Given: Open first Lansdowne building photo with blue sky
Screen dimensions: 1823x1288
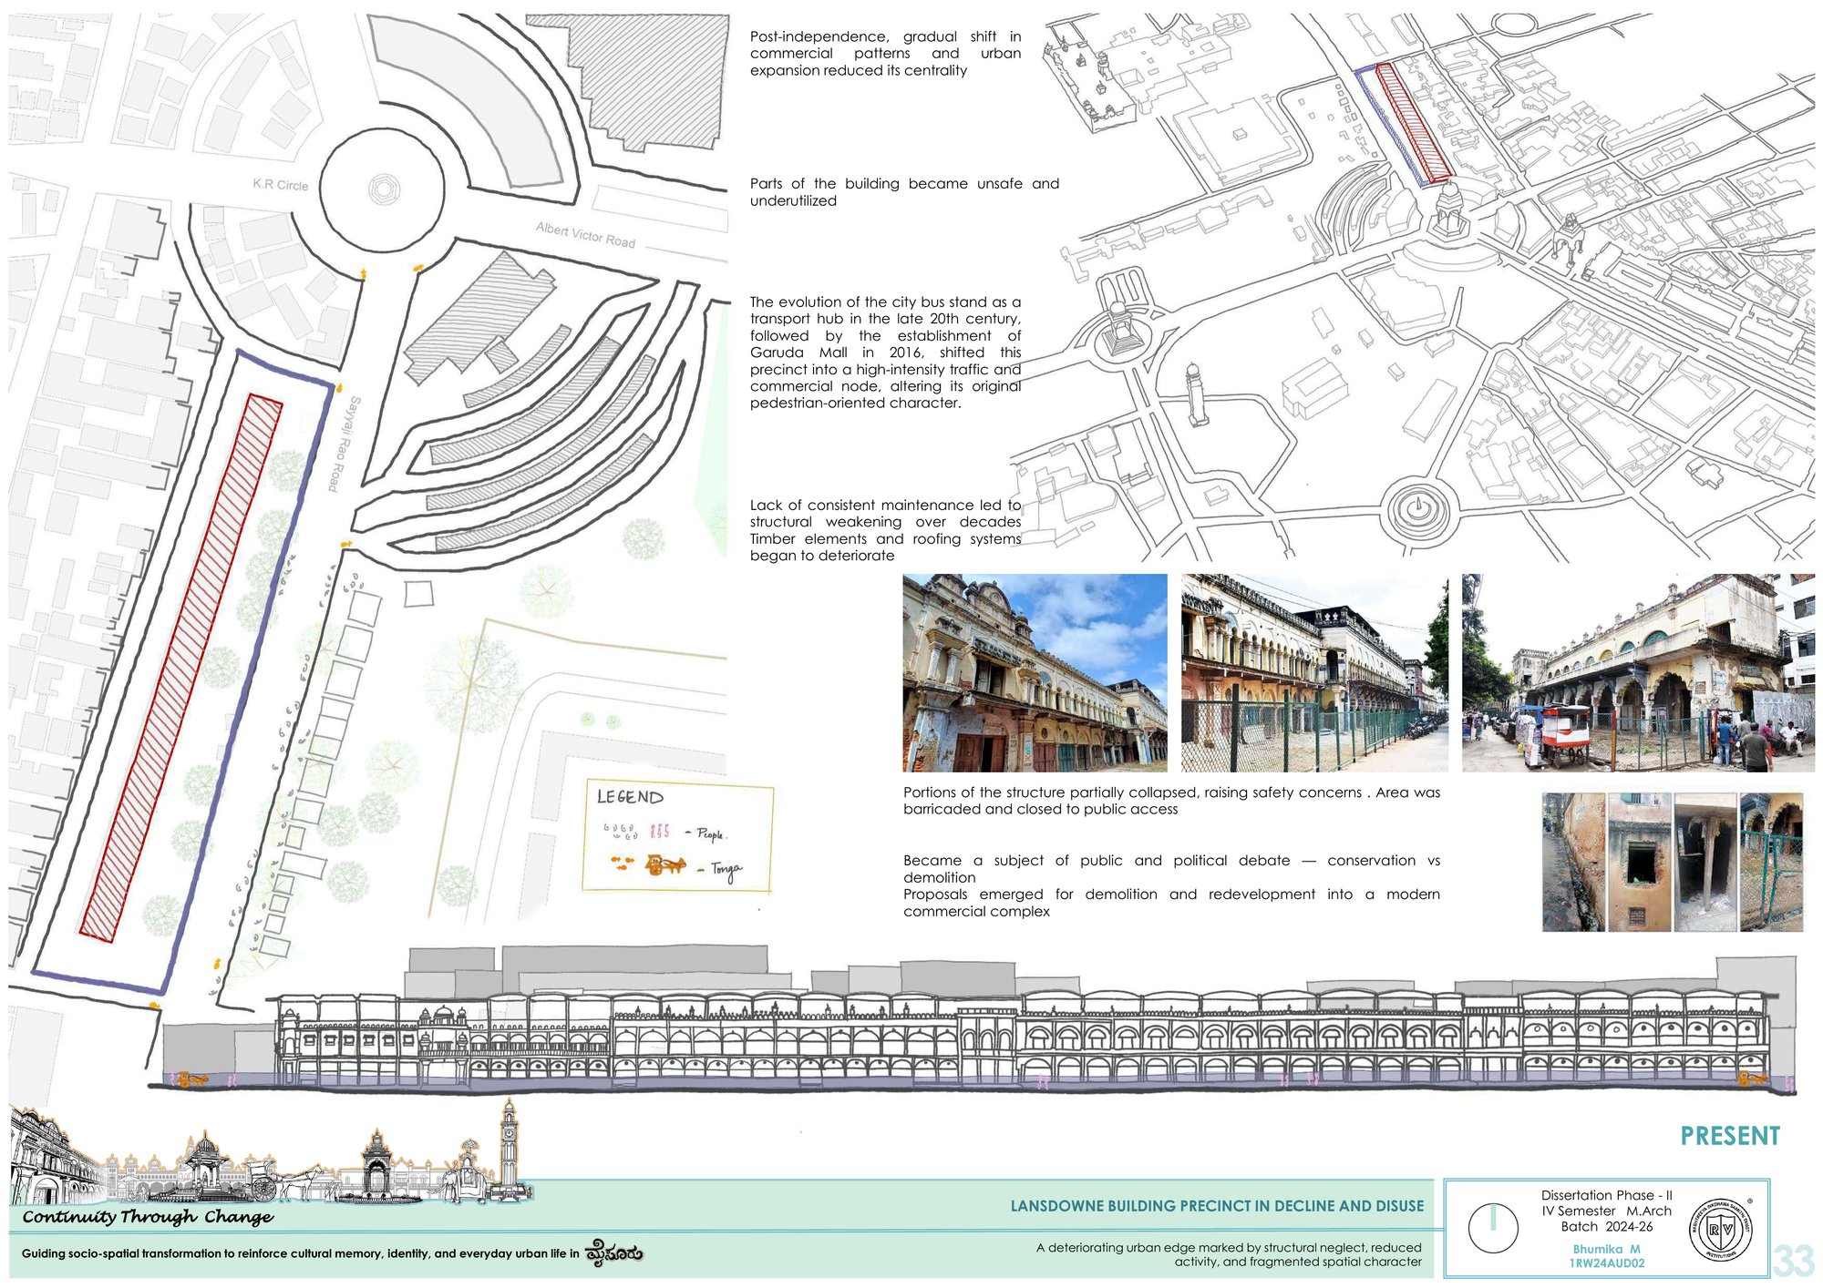Looking at the screenshot, I should click(1035, 673).
